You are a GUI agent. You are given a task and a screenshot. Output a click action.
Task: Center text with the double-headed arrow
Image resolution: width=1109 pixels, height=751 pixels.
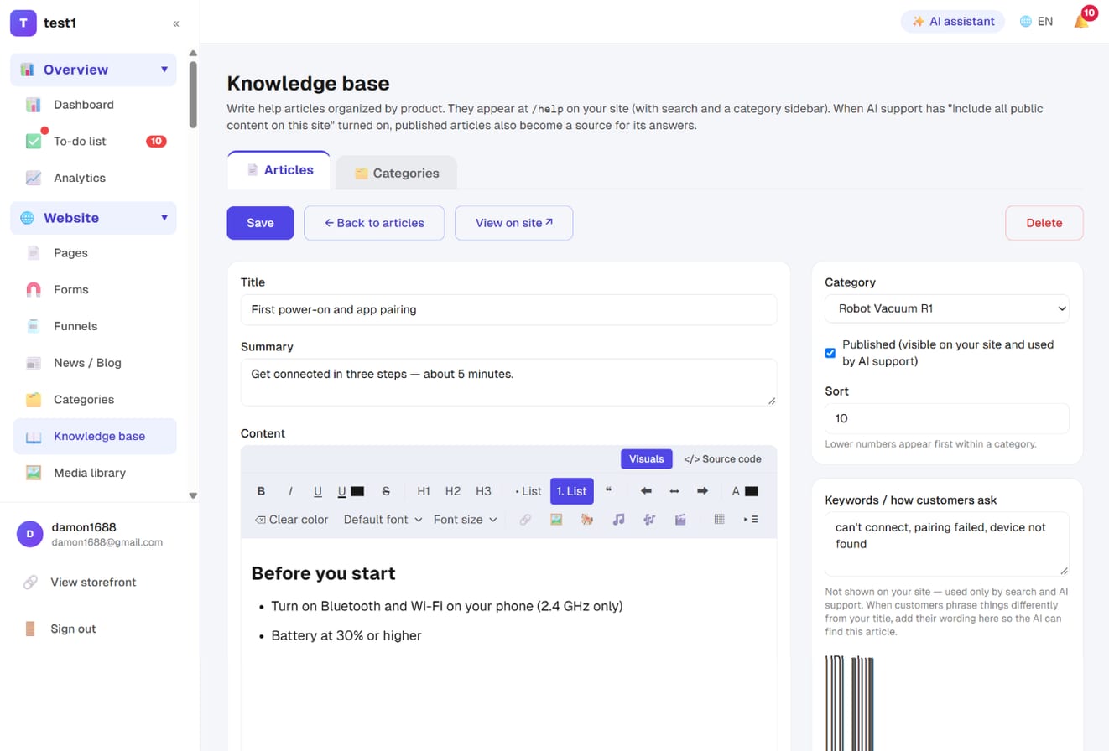click(x=674, y=491)
